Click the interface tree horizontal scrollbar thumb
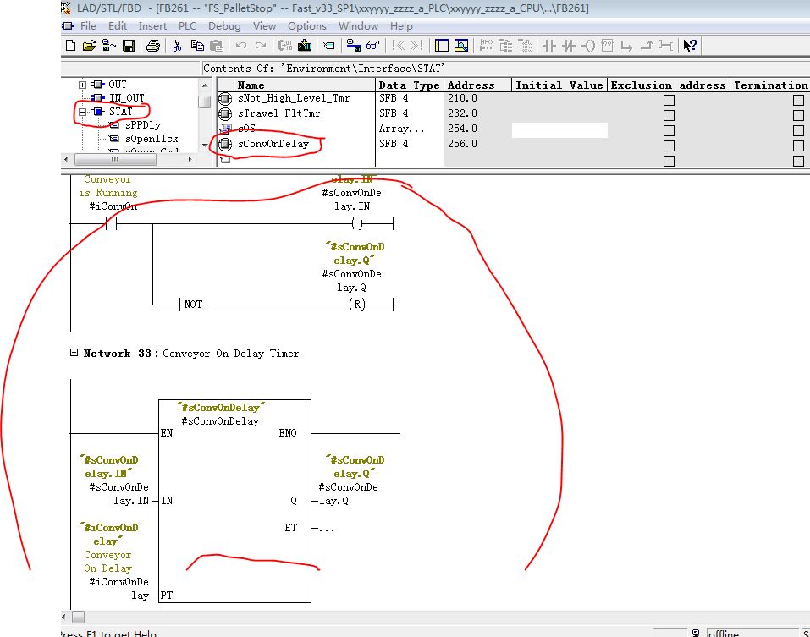 (116, 160)
